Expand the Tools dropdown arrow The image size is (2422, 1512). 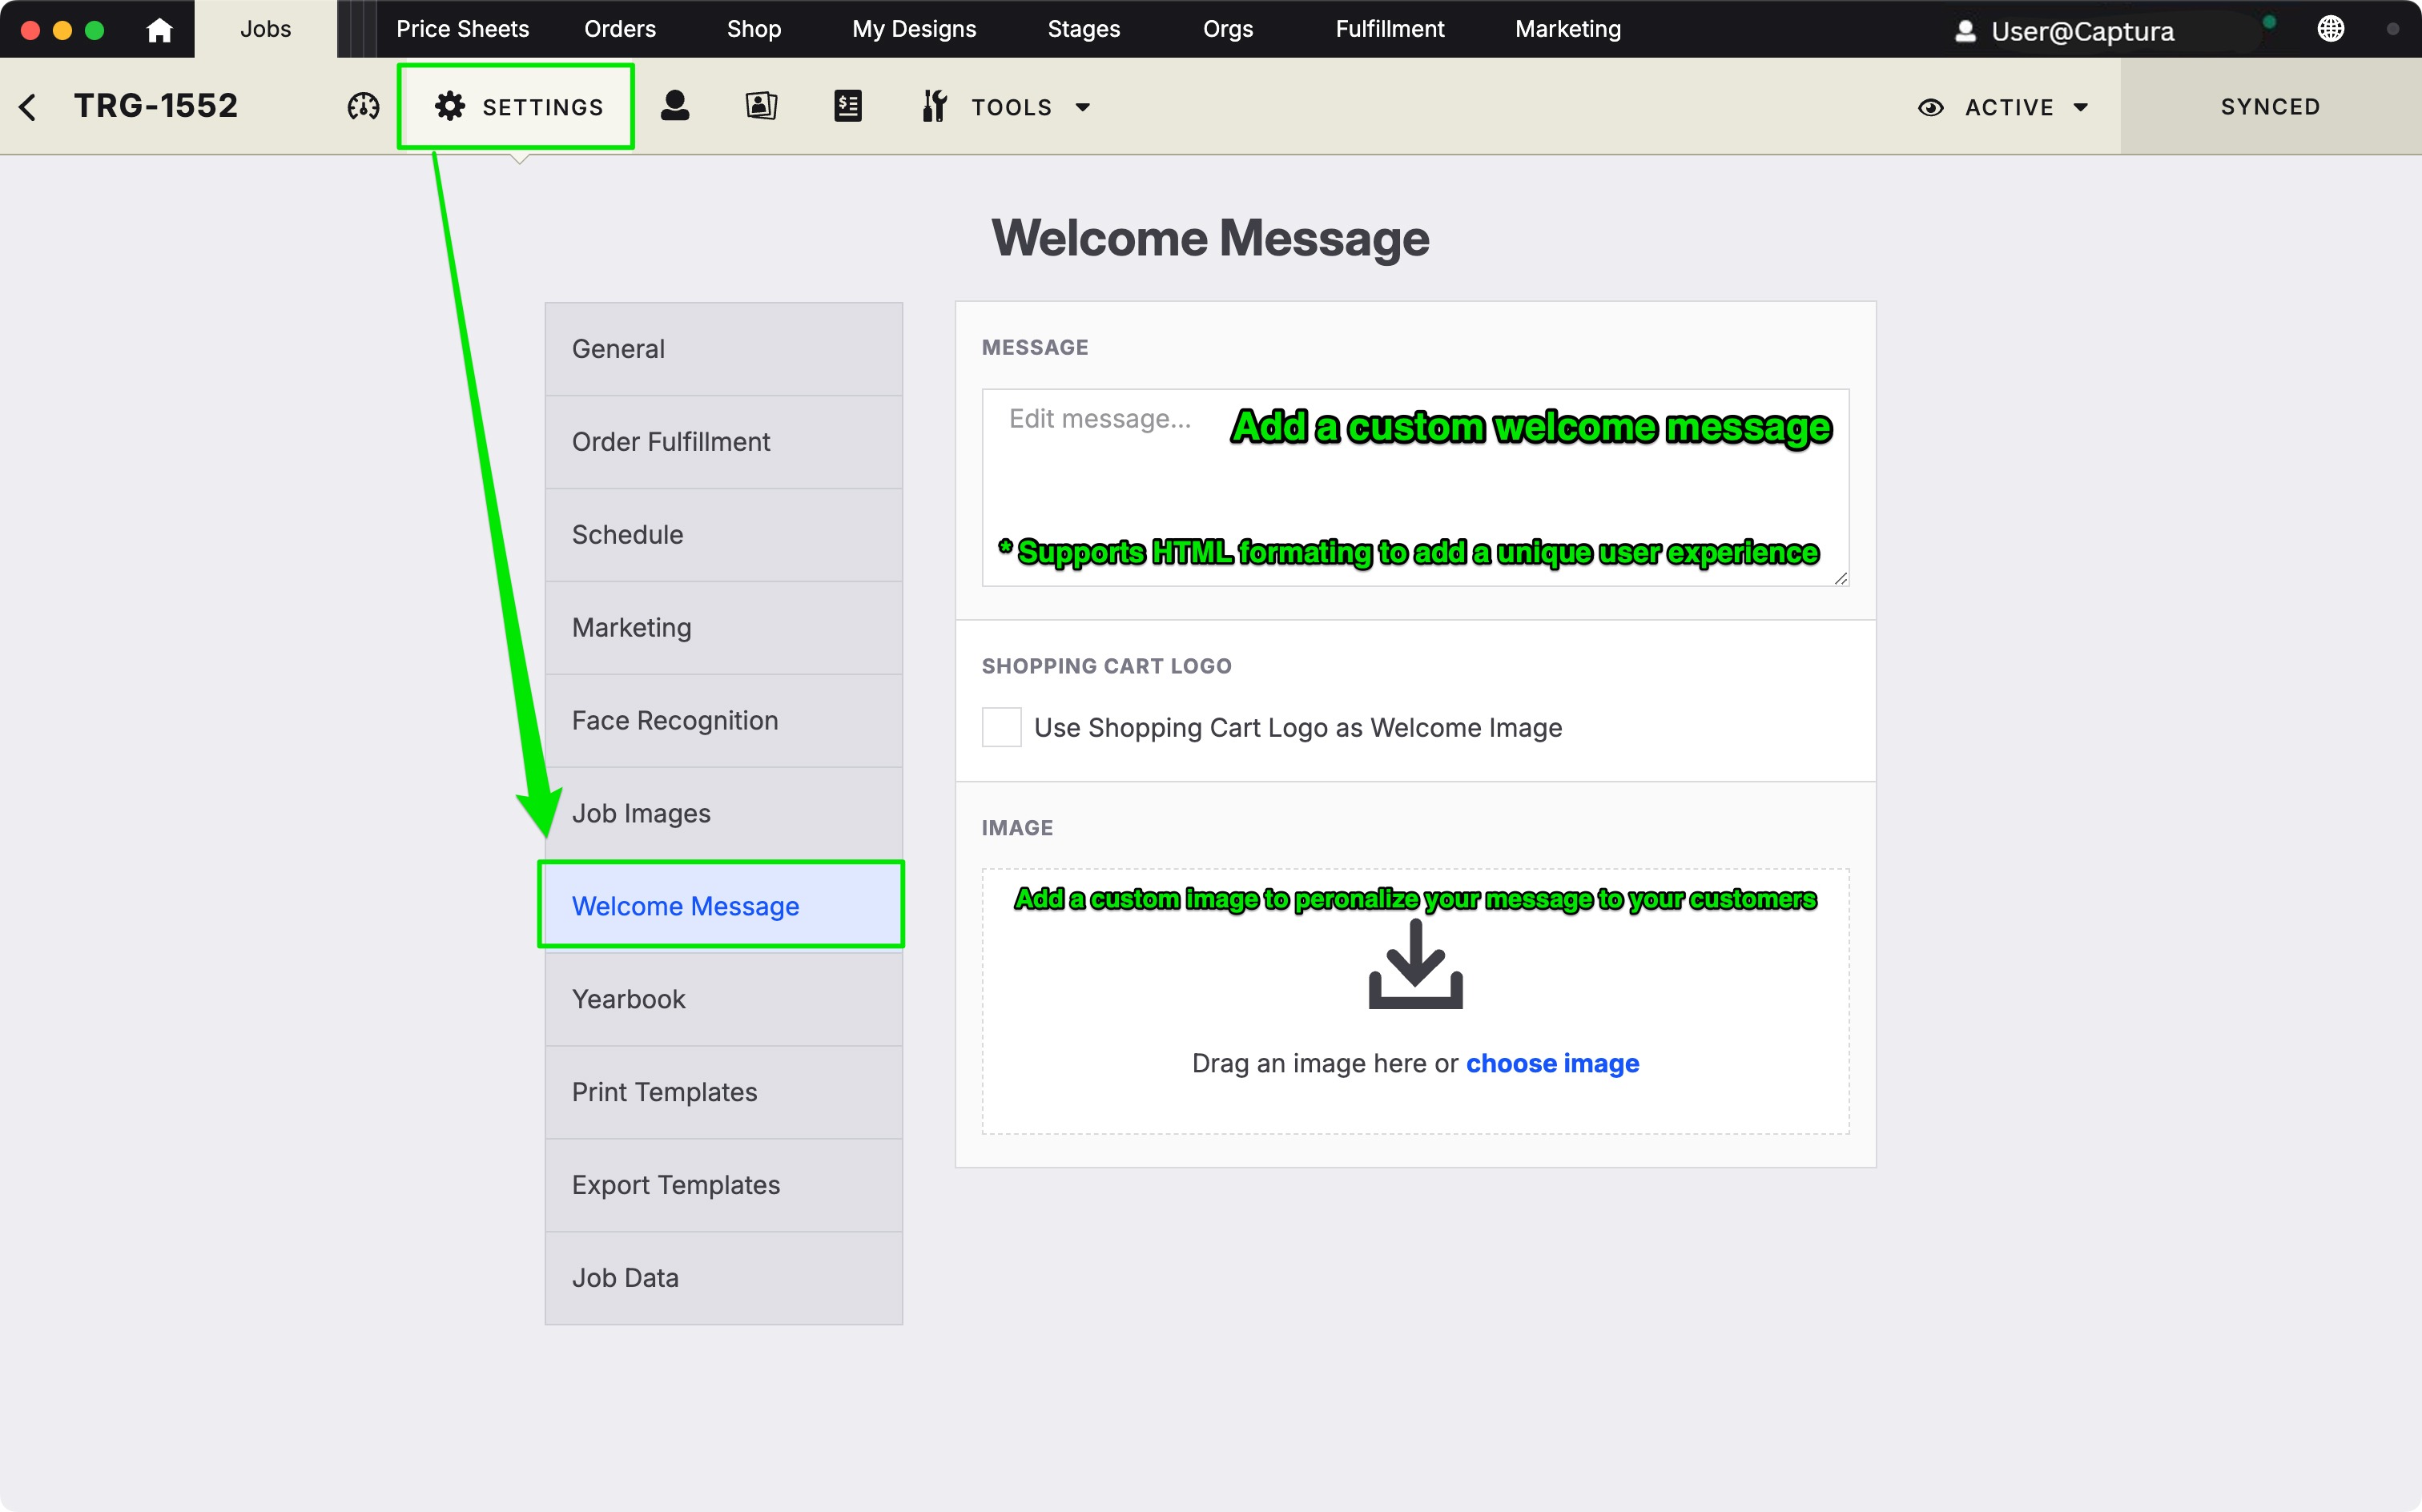1082,107
